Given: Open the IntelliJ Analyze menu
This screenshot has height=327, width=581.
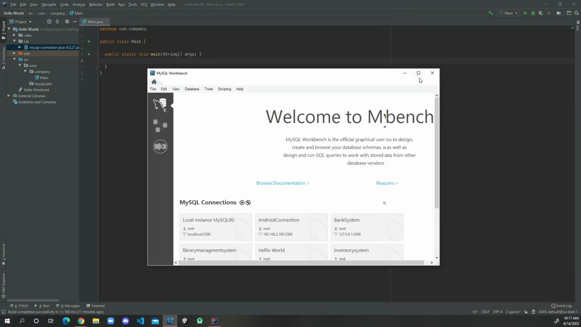Looking at the screenshot, I should click(79, 5).
